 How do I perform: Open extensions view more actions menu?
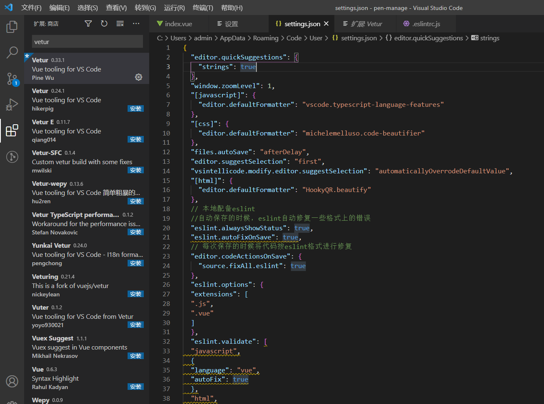[x=136, y=24]
